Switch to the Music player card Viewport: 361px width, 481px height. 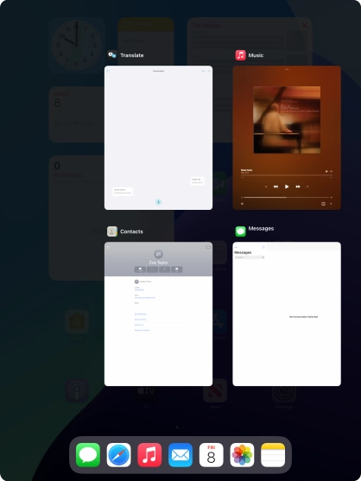tap(287, 137)
